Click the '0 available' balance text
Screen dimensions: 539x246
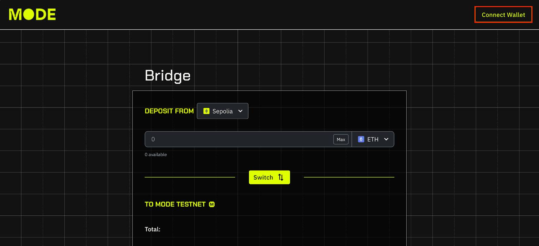[156, 154]
